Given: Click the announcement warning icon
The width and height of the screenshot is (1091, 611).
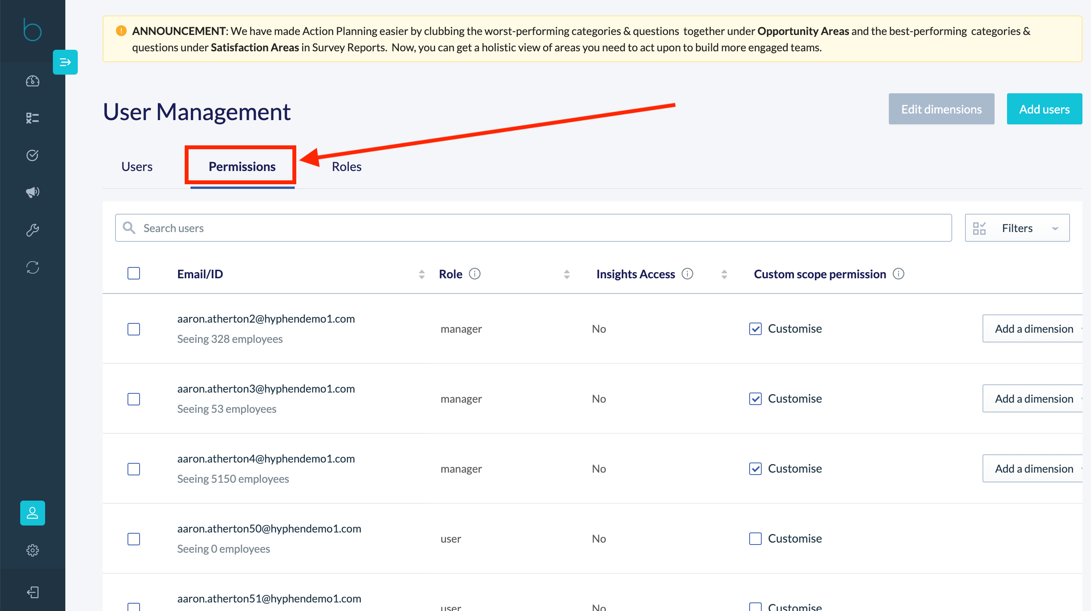Looking at the screenshot, I should [x=121, y=31].
